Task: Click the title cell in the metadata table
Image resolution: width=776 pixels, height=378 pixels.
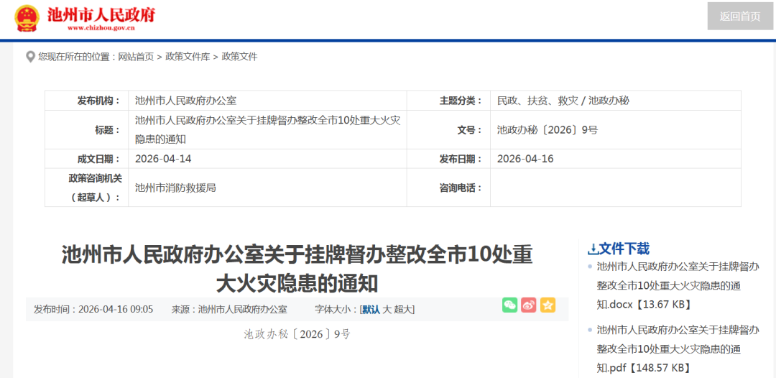Action: click(x=267, y=129)
